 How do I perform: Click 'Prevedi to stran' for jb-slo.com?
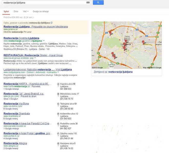coord(28,96)
